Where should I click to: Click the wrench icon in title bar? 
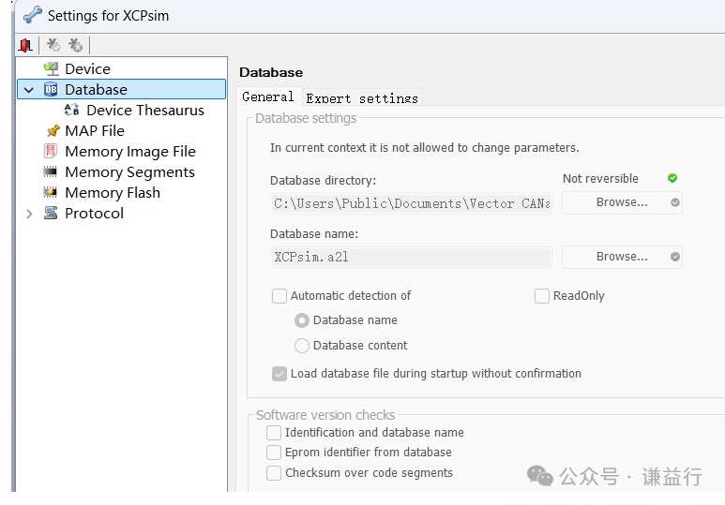pos(33,15)
